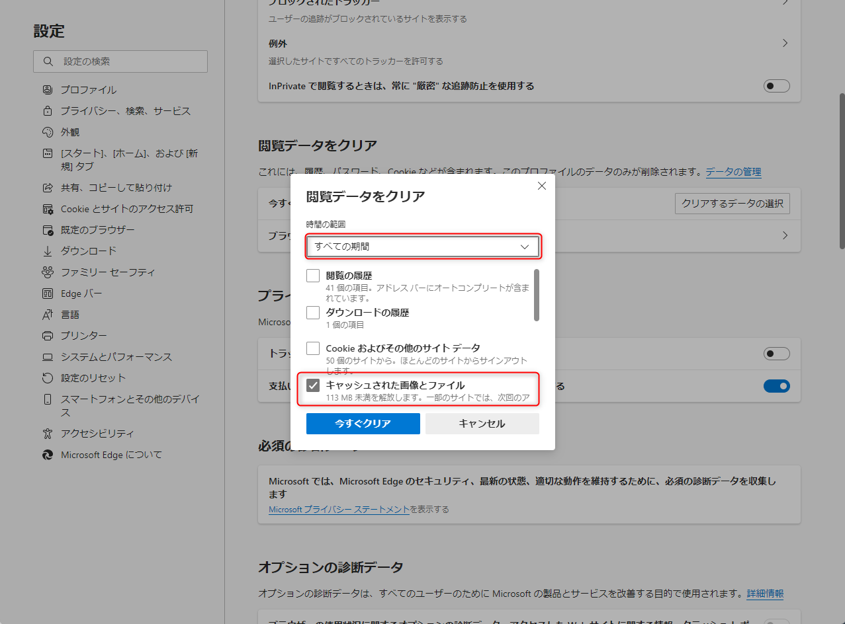The width and height of the screenshot is (845, 624).
Task: Click the ダウンロード arrow icon
Action: click(x=47, y=251)
